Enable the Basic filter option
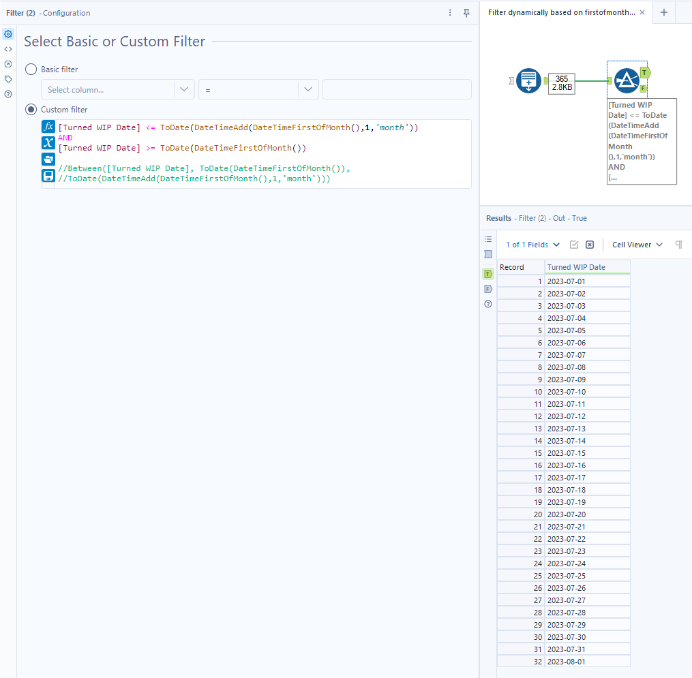 [31, 69]
